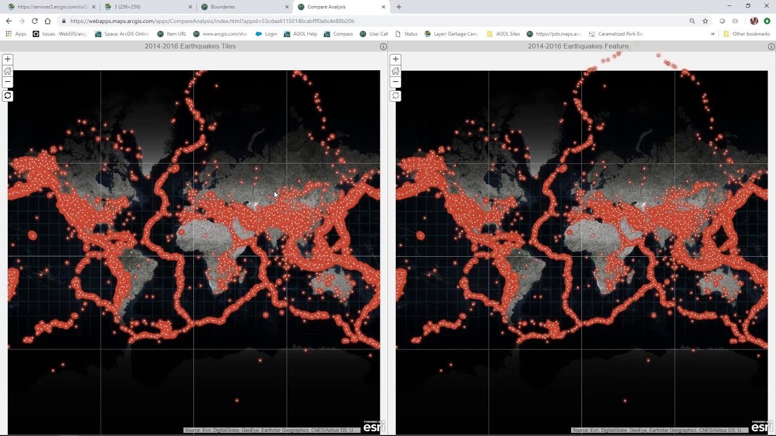Zoom out on the left Tiles map
The image size is (776, 436).
(7, 82)
